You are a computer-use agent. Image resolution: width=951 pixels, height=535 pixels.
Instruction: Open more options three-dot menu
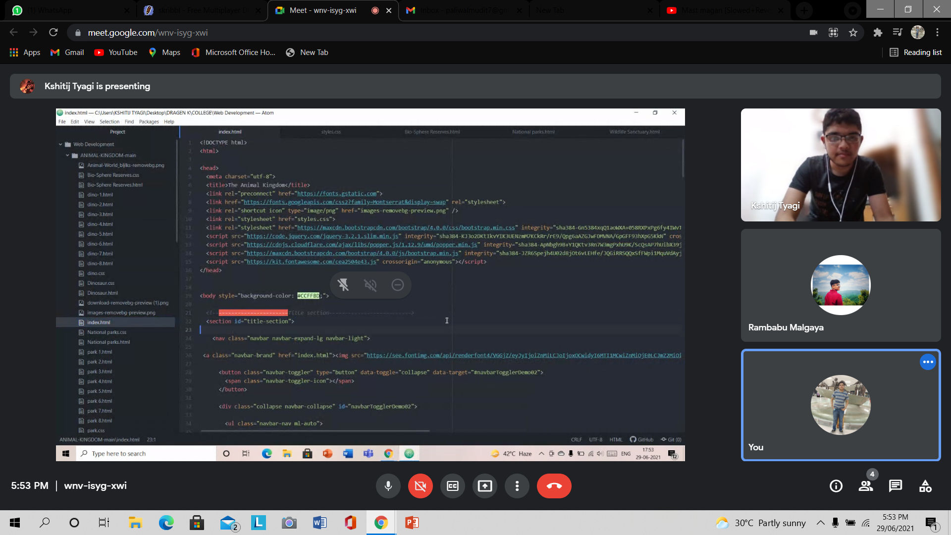click(517, 486)
